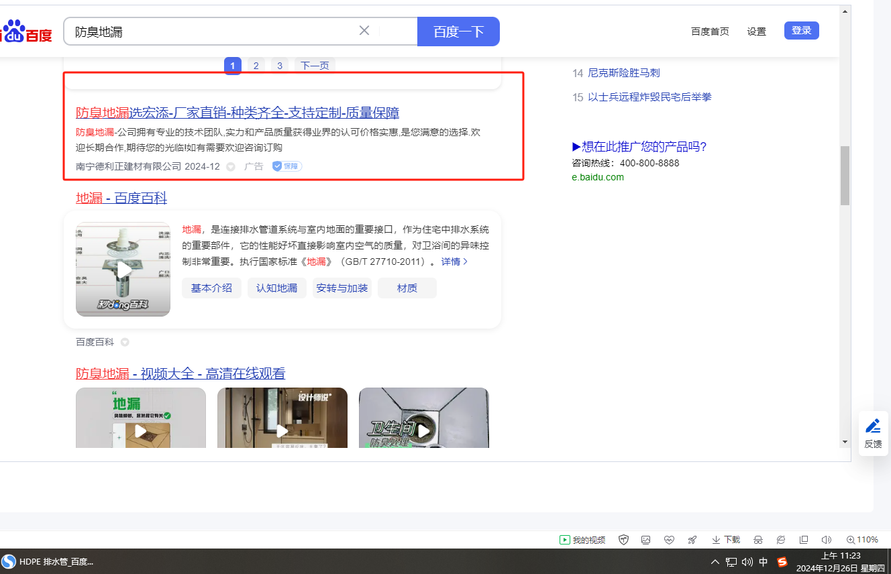Image resolution: width=891 pixels, height=574 pixels.
Task: Clear the search box with the X icon
Action: (x=364, y=31)
